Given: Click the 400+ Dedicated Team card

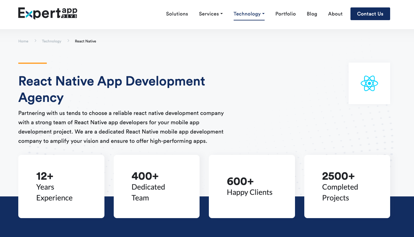Looking at the screenshot, I should [x=156, y=187].
